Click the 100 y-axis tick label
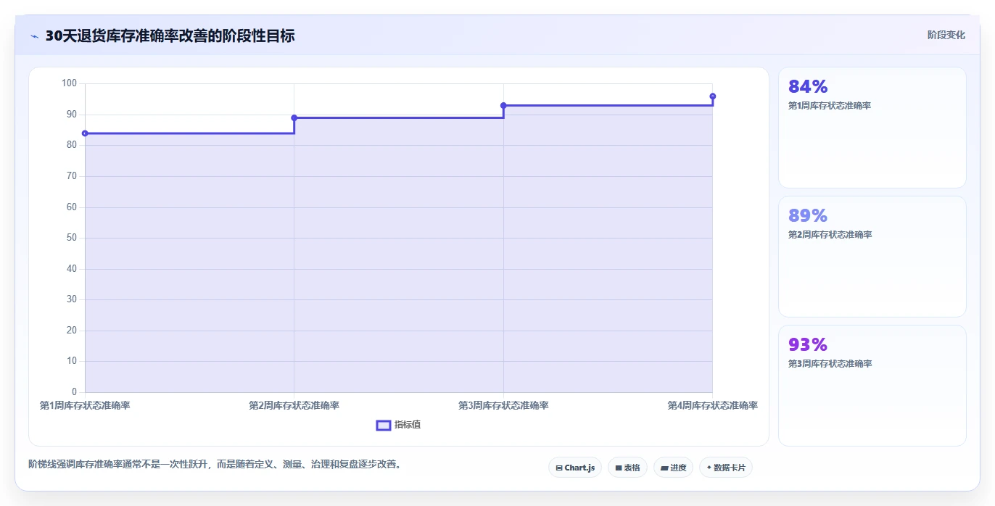995x506 pixels. (x=69, y=83)
